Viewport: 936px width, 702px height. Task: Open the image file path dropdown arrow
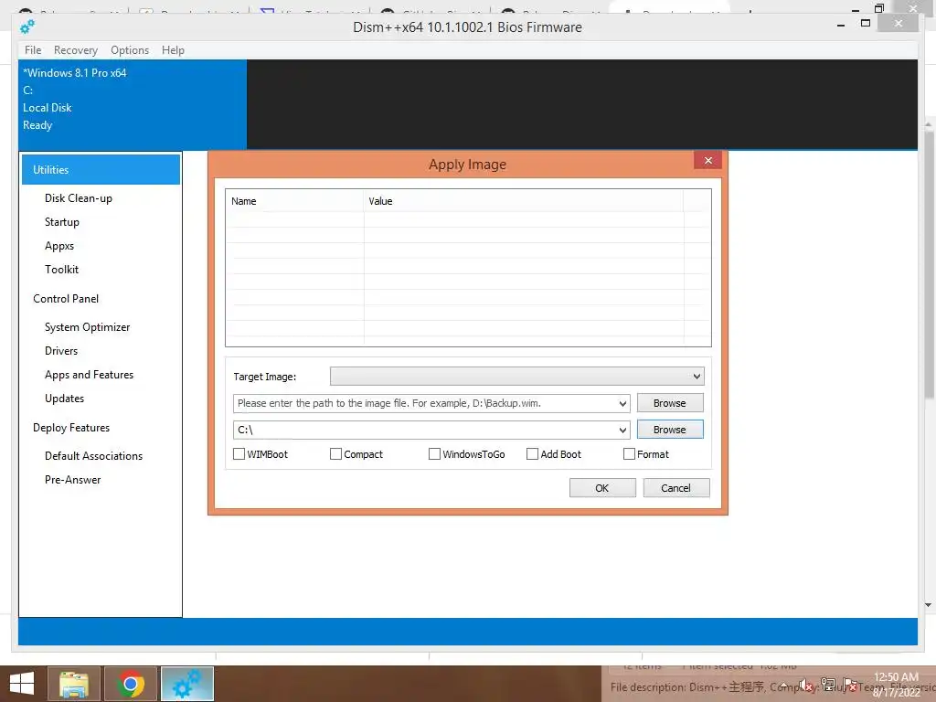(622, 403)
